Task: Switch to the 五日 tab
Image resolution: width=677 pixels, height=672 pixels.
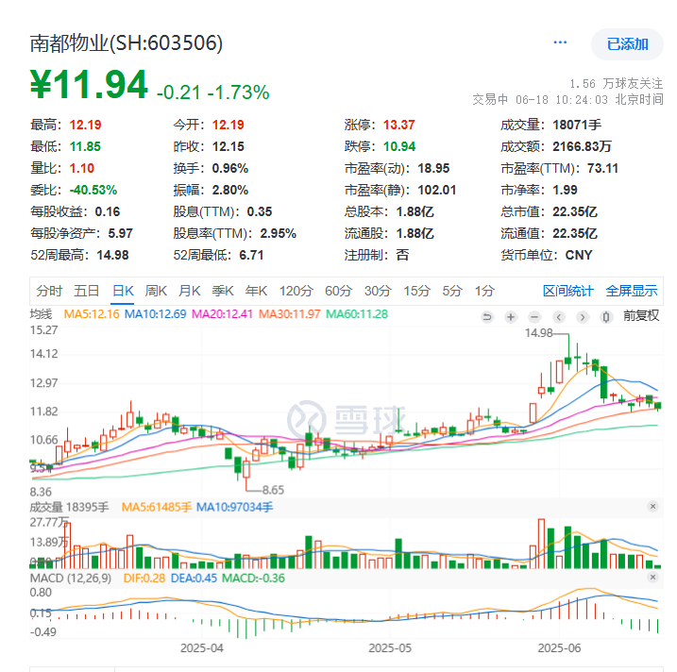Action: pos(86,291)
